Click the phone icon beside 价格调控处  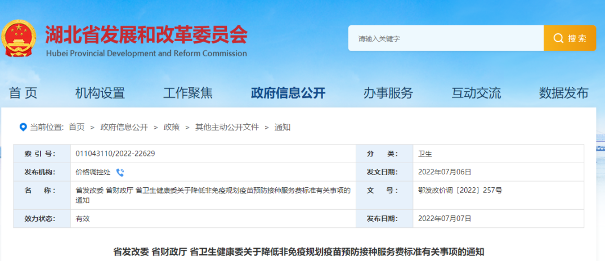tap(120, 172)
